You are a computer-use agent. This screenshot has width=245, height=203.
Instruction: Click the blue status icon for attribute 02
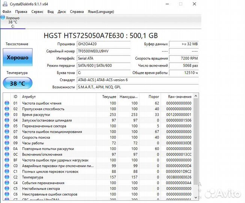pos(7,109)
